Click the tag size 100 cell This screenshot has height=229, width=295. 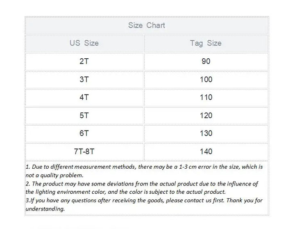tap(206, 79)
